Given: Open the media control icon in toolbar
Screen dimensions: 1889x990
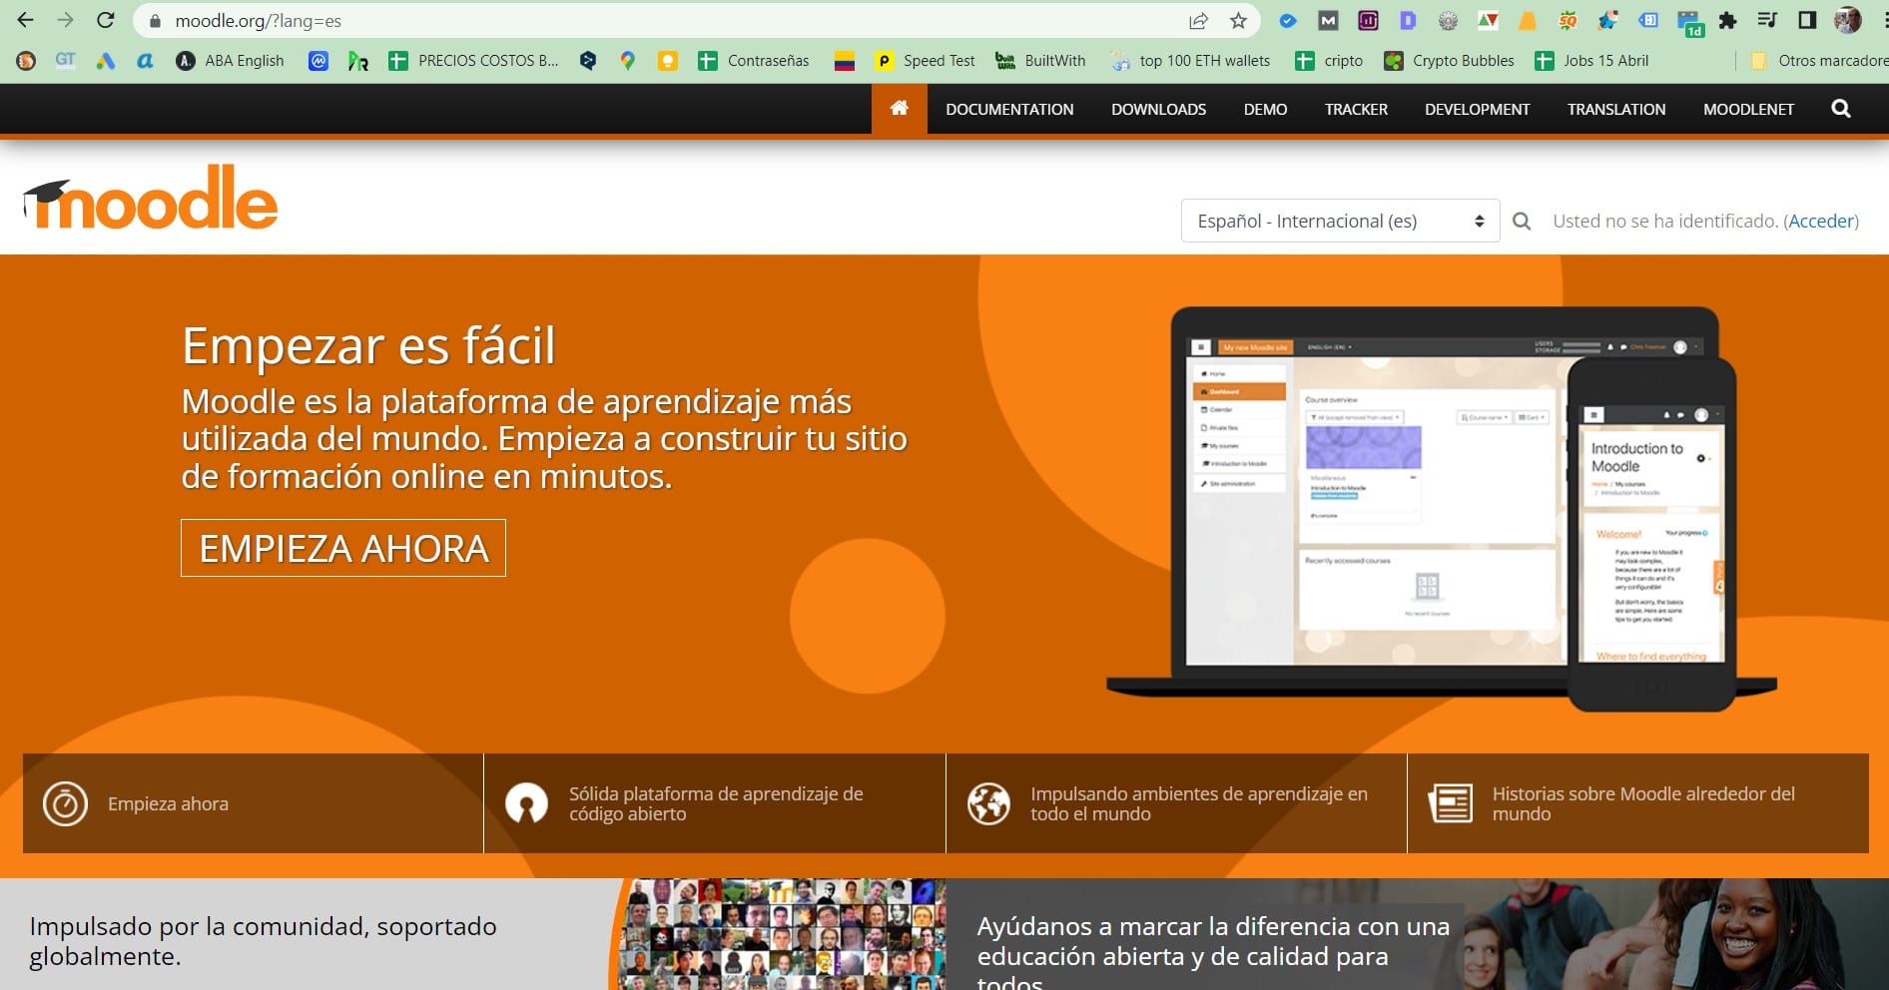Looking at the screenshot, I should (x=1767, y=21).
